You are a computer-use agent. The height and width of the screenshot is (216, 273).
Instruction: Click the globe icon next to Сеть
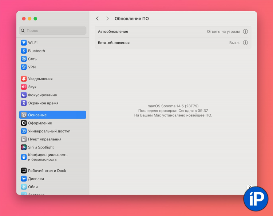(x=24, y=59)
